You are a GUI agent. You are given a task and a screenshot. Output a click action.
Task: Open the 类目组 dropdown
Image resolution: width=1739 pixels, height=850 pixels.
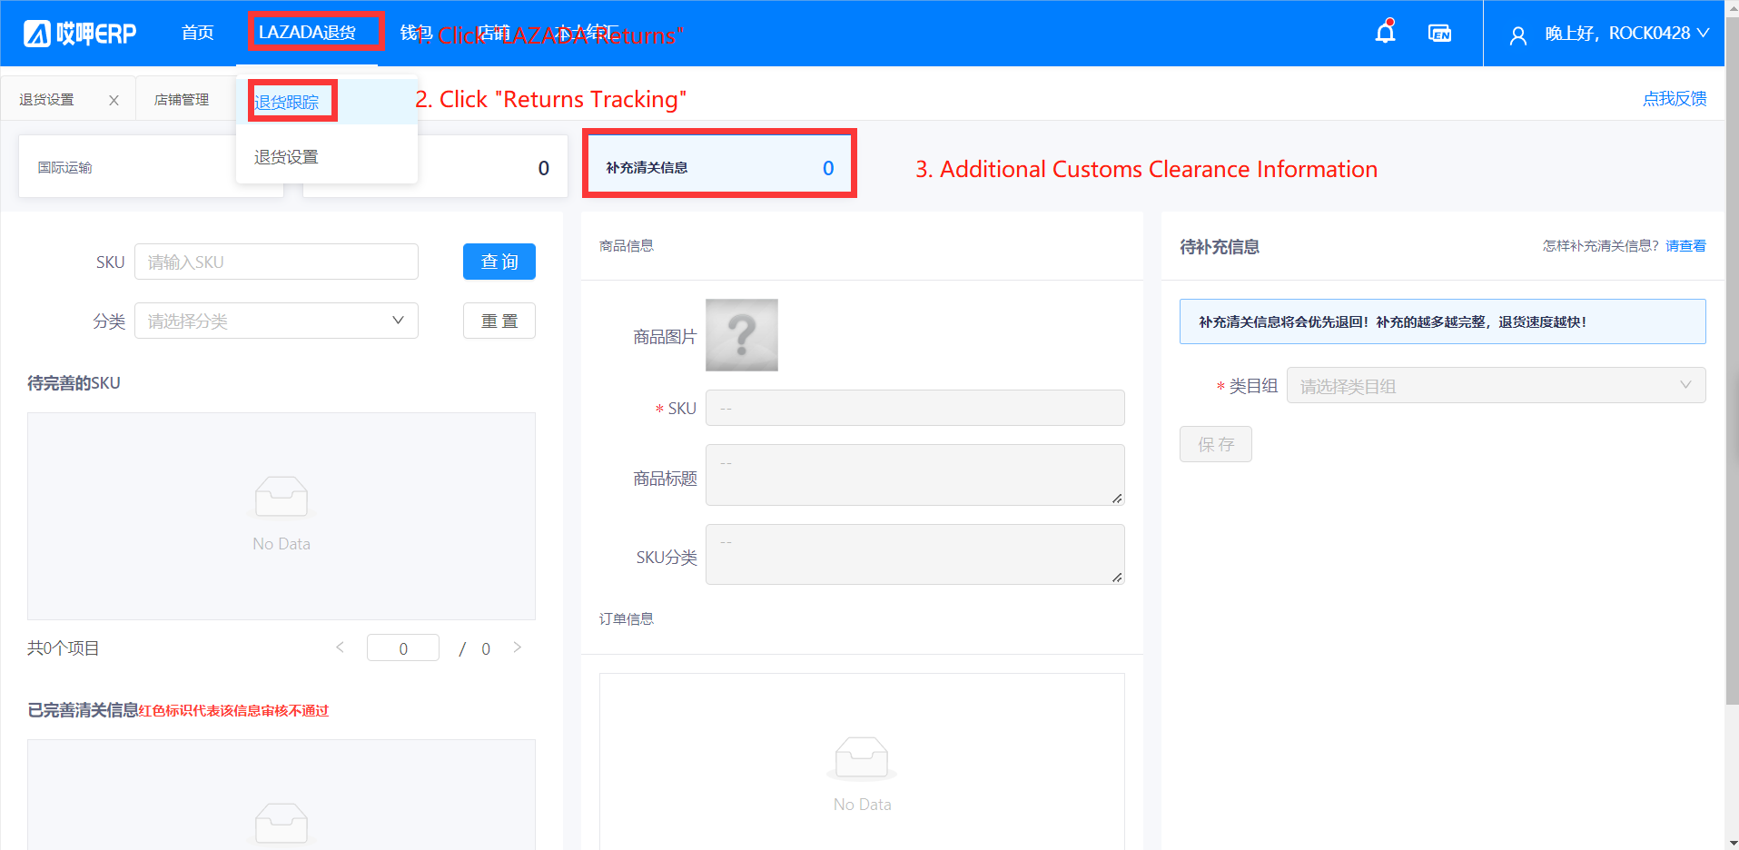(1496, 385)
